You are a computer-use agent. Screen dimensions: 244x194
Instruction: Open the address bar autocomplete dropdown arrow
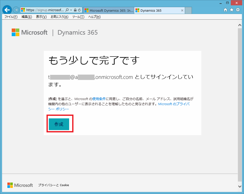pyautogui.click(x=71, y=10)
